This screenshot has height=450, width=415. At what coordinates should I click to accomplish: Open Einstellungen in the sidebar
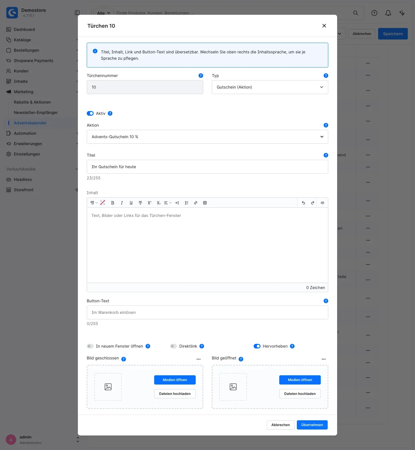(27, 154)
